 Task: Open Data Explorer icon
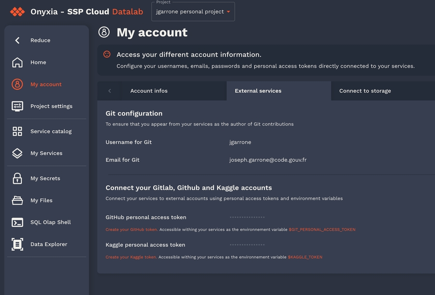coord(17,244)
